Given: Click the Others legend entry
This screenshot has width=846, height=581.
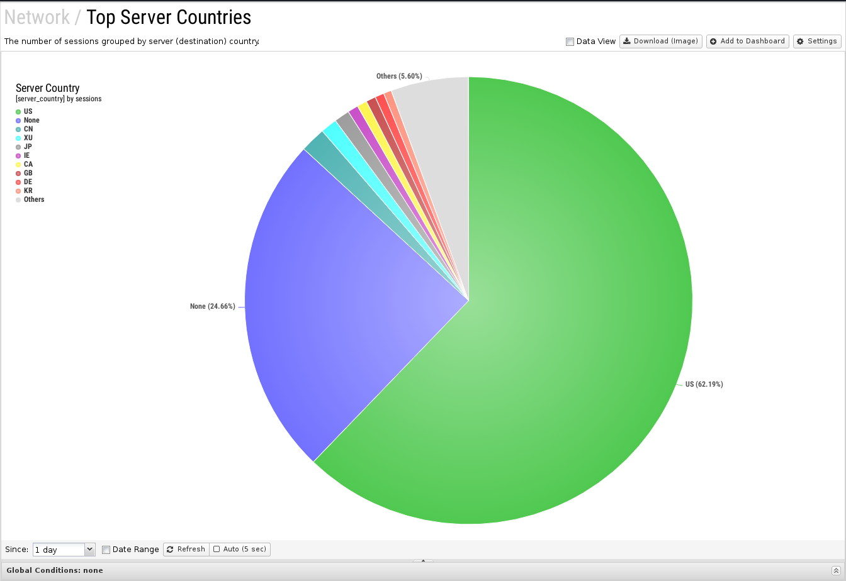Looking at the screenshot, I should [30, 199].
